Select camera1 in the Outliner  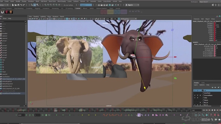click(5, 36)
